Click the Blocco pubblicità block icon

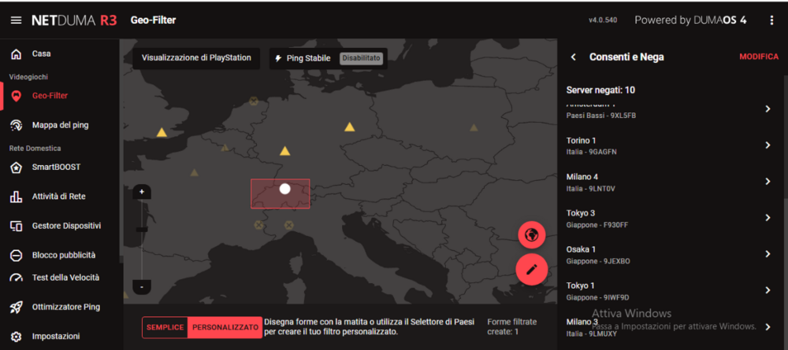click(16, 256)
